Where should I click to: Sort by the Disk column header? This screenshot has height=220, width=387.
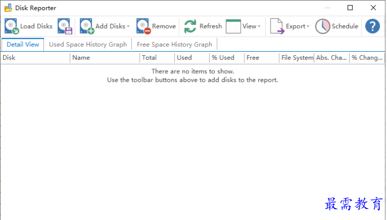point(35,58)
